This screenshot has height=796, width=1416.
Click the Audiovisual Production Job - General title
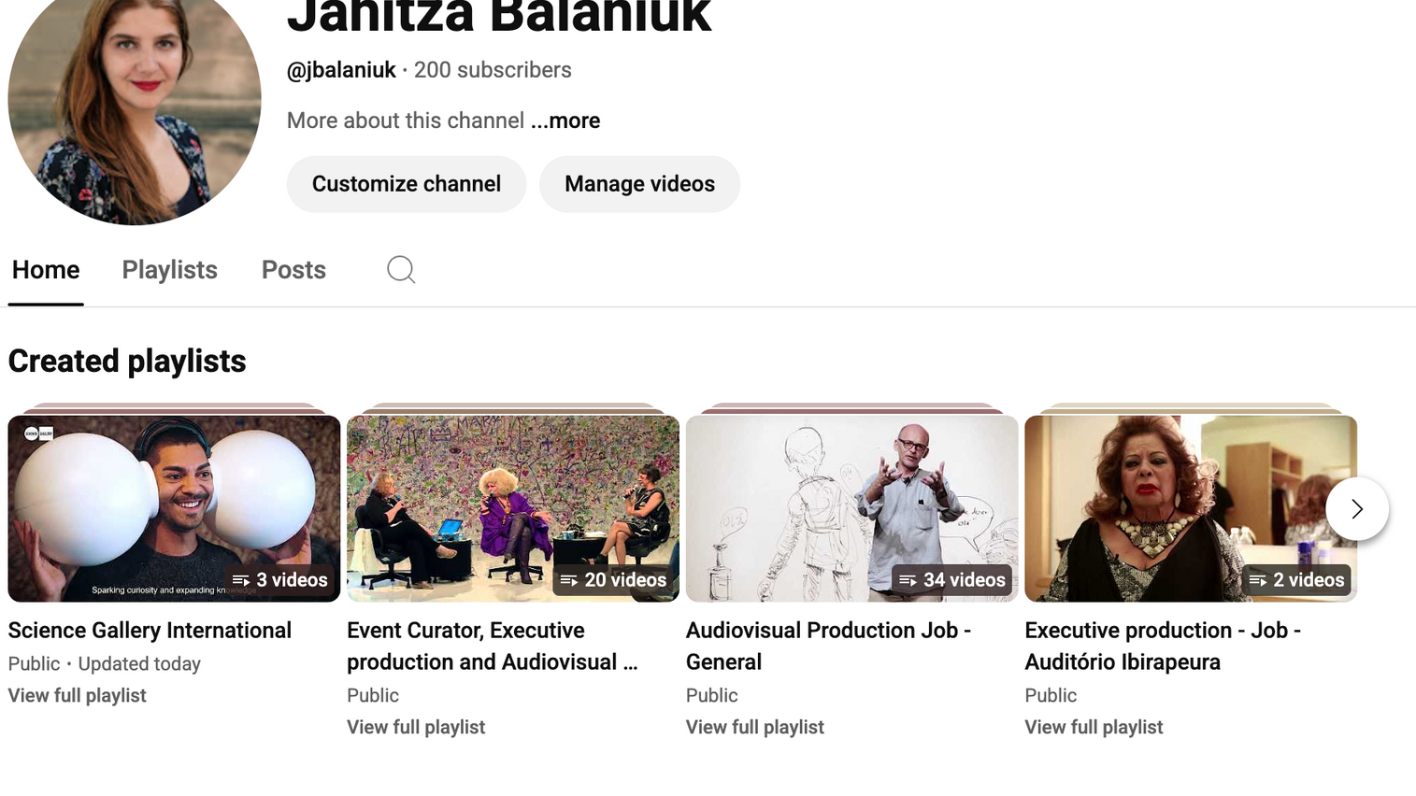tap(827, 646)
